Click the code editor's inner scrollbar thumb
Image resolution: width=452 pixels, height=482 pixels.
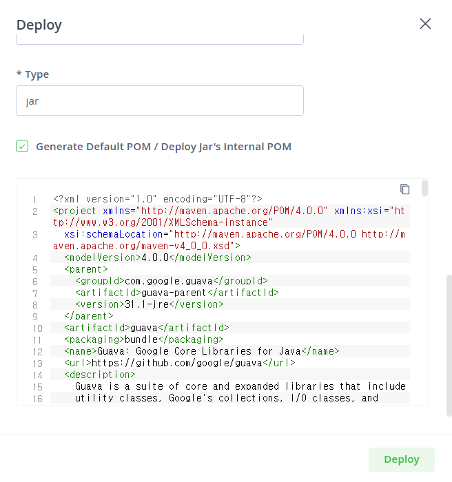coord(424,188)
